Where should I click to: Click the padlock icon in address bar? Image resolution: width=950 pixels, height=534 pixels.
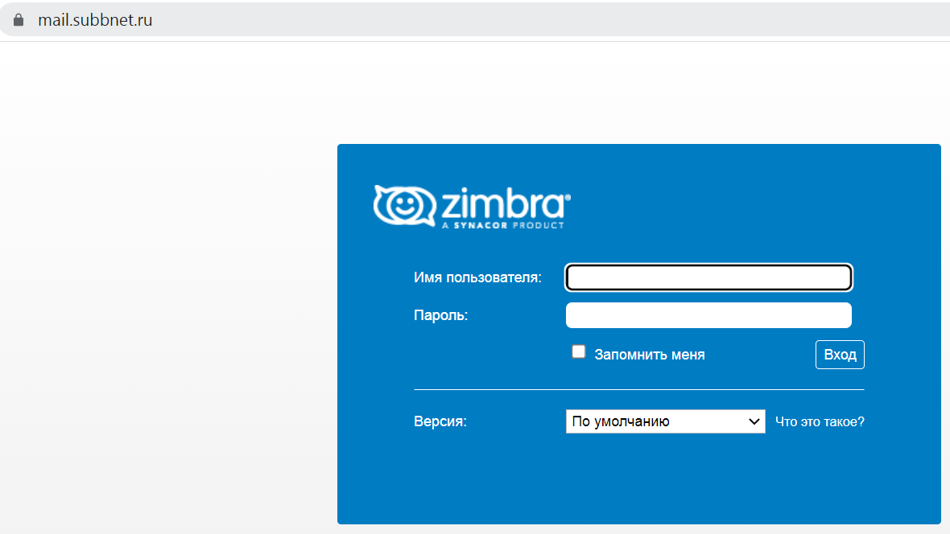coord(19,20)
